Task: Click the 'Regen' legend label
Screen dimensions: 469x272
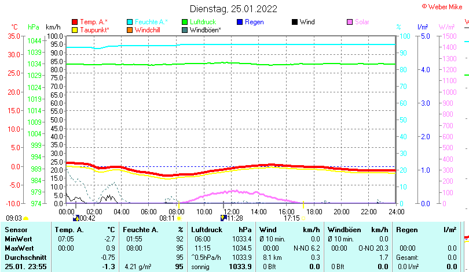Action: pos(254,22)
